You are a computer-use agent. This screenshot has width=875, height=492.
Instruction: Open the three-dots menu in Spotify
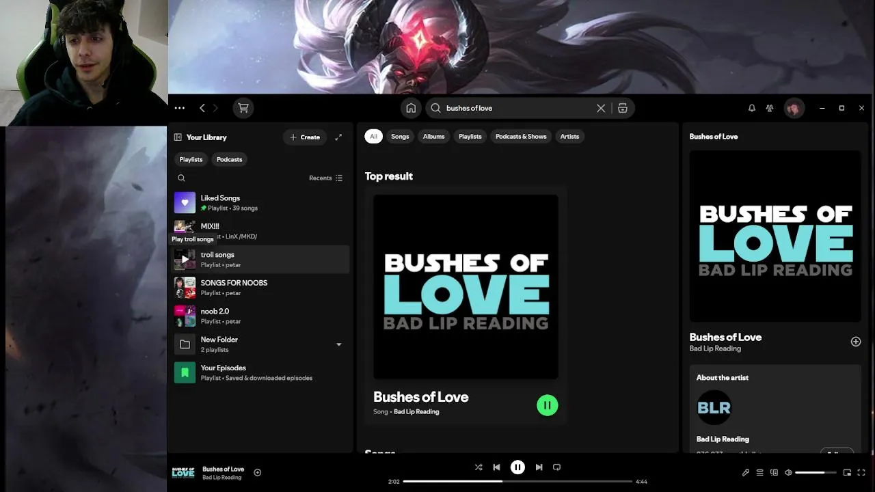click(179, 108)
